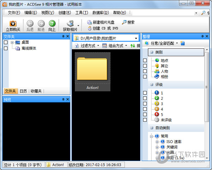Click the 过滤方式 filter icon
212x170 pixels.
[x=77, y=46]
